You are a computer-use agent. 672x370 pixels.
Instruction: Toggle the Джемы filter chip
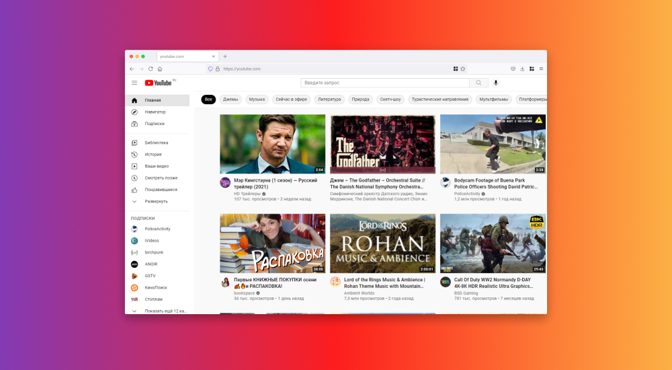pos(230,100)
